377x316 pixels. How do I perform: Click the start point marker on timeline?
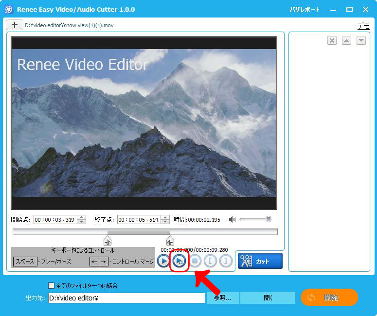click(x=108, y=241)
